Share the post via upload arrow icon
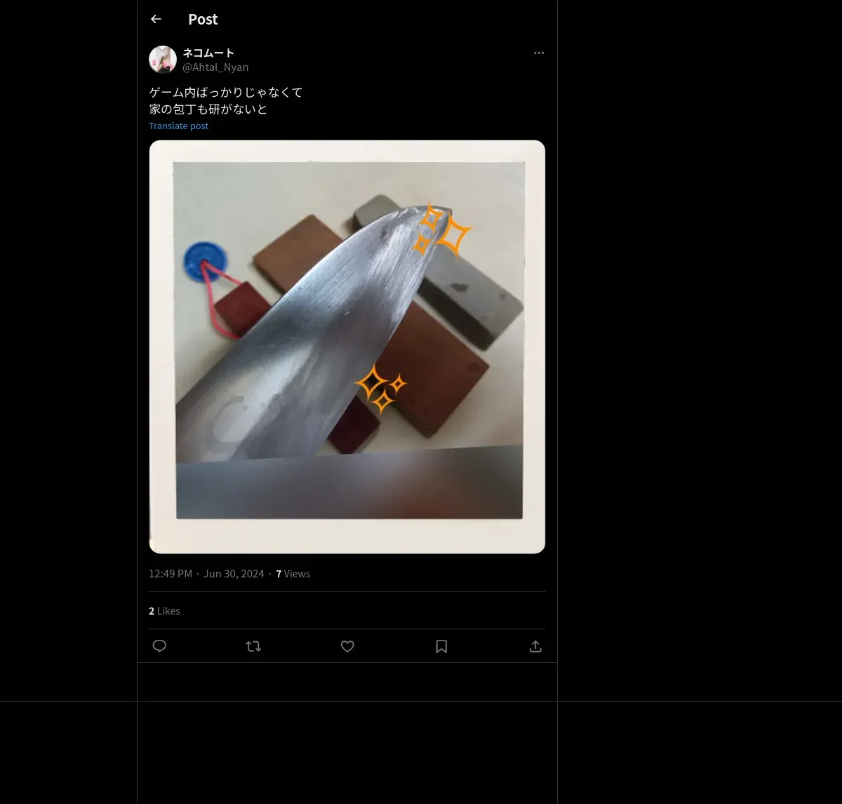 535,646
